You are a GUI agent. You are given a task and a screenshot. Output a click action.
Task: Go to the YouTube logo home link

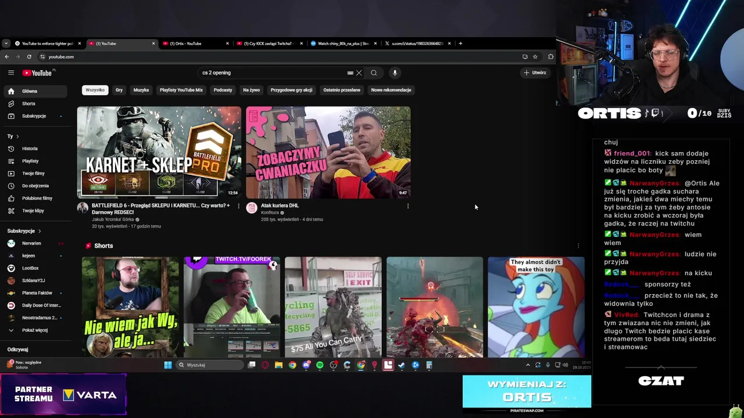click(38, 73)
